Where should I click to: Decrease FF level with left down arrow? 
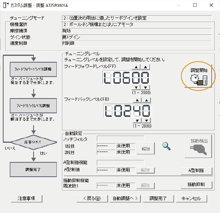pyautogui.click(x=136, y=87)
